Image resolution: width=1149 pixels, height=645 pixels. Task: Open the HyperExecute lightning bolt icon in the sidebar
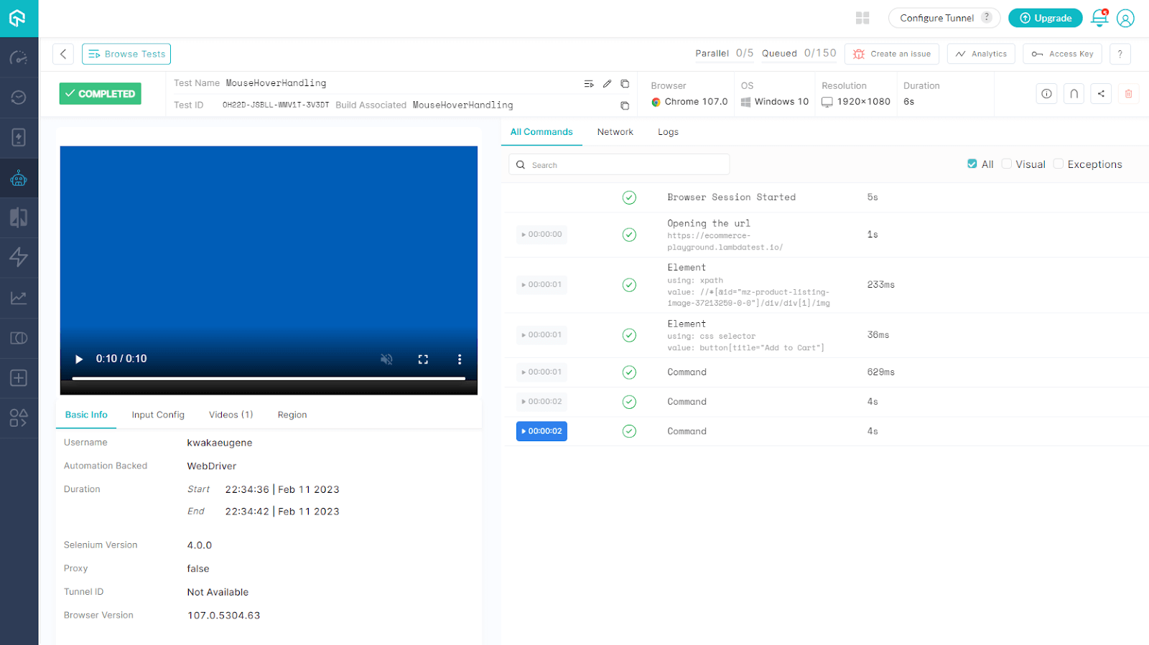click(19, 257)
